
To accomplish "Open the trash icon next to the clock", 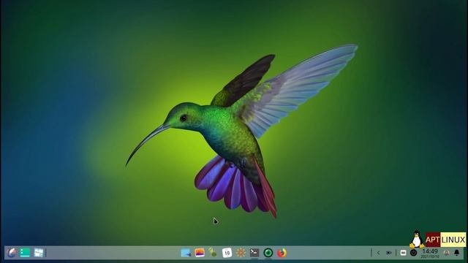I will 447,253.
